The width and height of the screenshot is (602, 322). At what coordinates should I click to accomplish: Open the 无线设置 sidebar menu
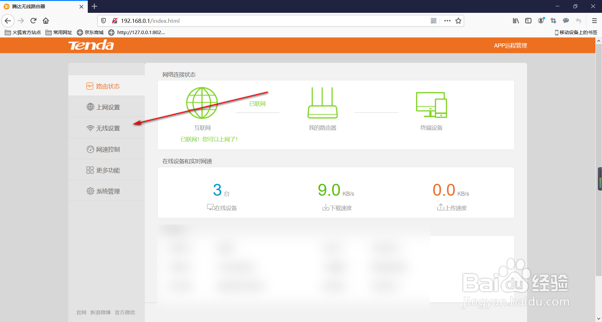(x=107, y=128)
